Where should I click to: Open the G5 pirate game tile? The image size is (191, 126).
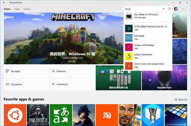point(130,115)
